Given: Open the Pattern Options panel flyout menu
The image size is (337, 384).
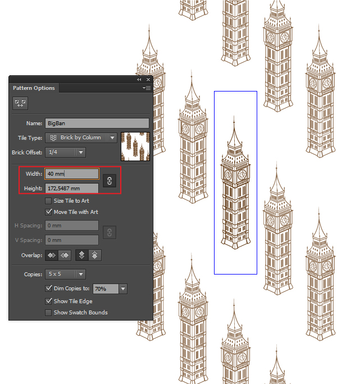Looking at the screenshot, I should (x=147, y=88).
